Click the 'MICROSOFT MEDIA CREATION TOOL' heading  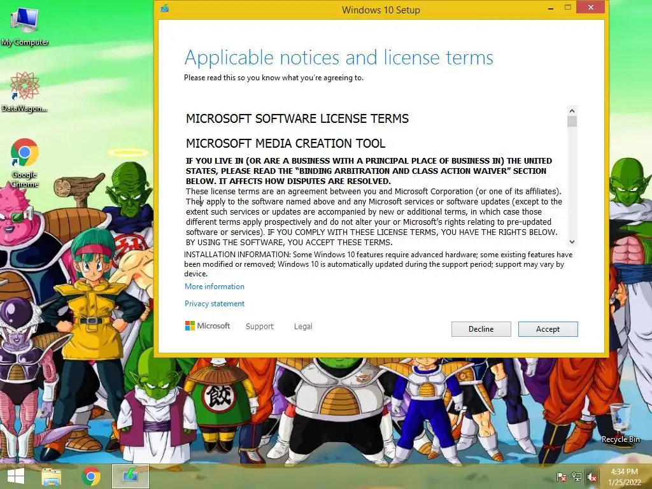[x=286, y=144]
